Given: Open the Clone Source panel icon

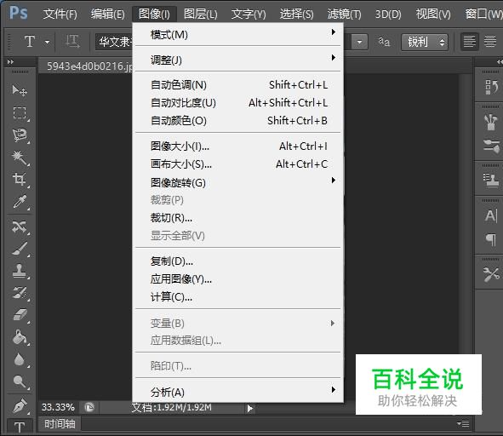Looking at the screenshot, I should (491, 180).
